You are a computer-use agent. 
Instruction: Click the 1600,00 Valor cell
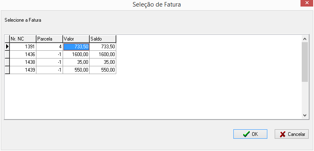[76, 54]
